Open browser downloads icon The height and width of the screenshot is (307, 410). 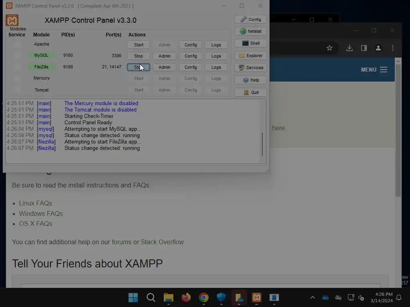pyautogui.click(x=349, y=48)
